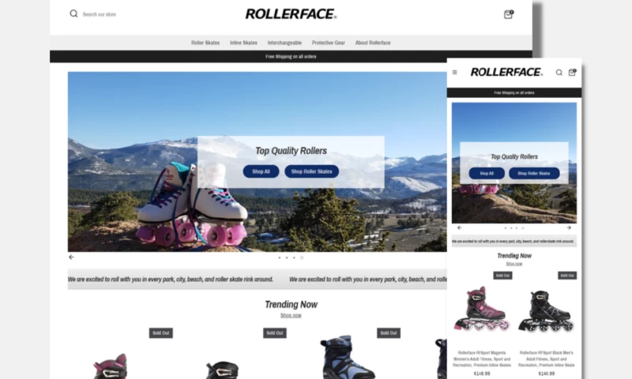This screenshot has width=632, height=379.
Task: Open mobile magenta inline skate product image
Action: click(482, 309)
